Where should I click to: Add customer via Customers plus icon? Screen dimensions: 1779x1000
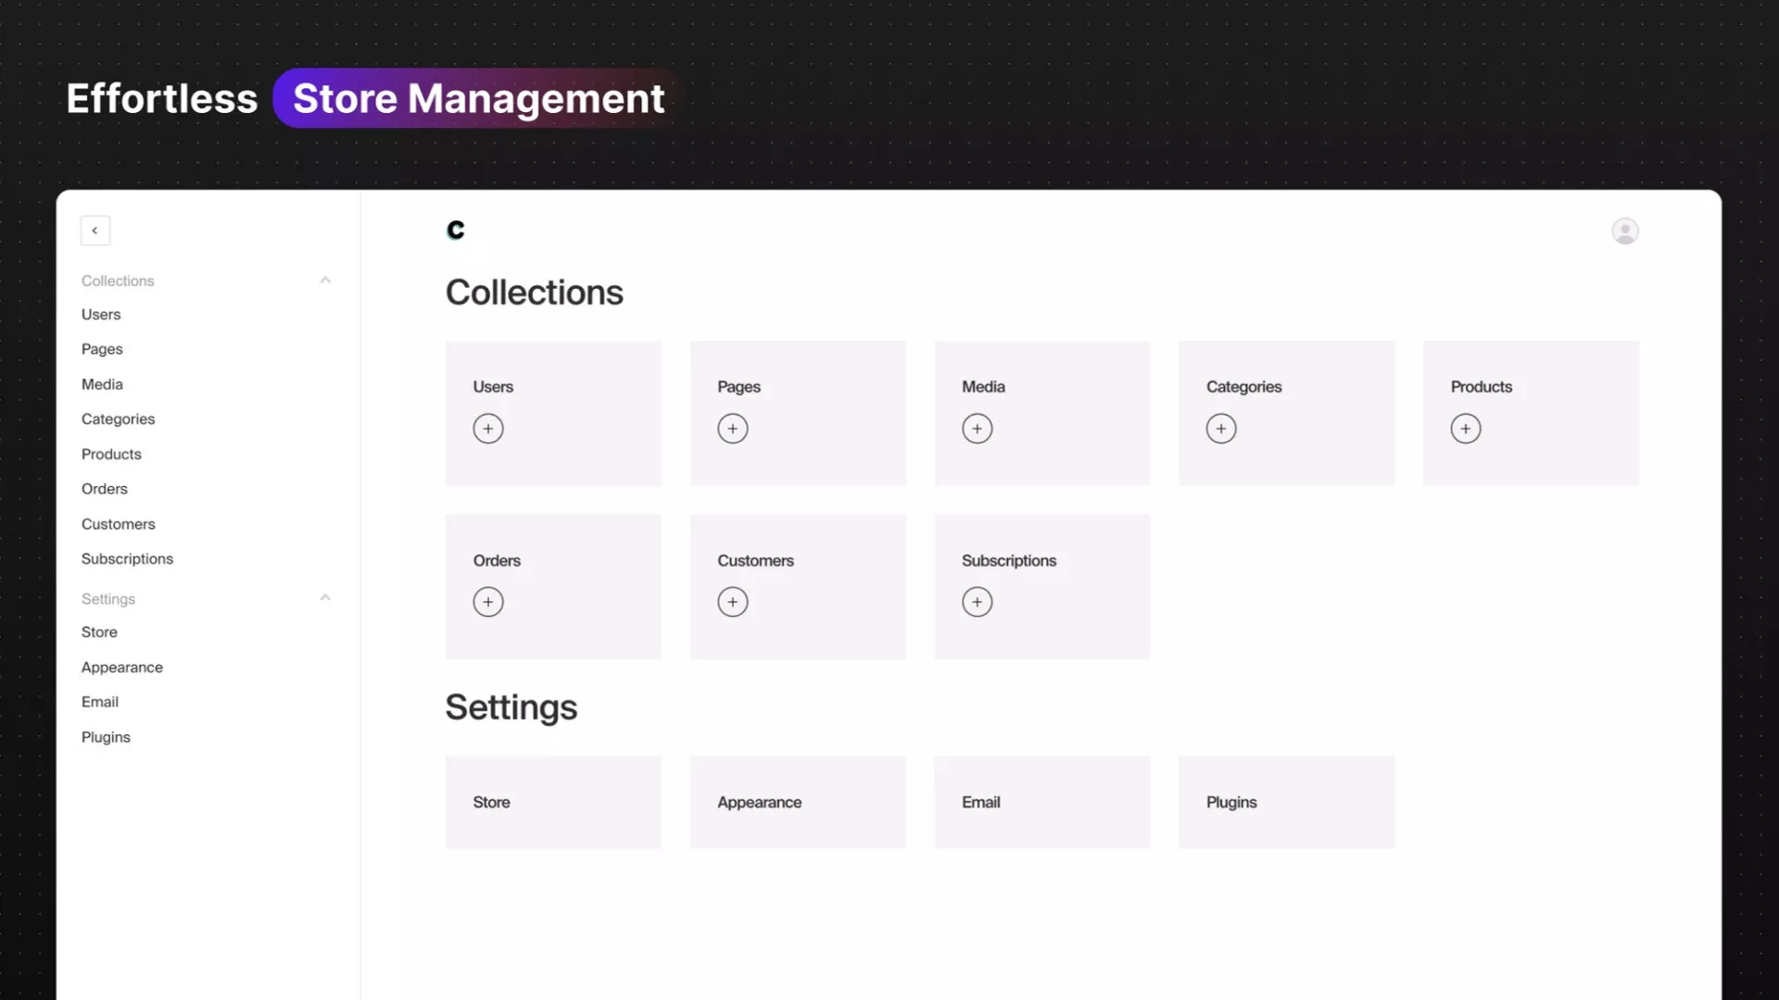pos(732,602)
